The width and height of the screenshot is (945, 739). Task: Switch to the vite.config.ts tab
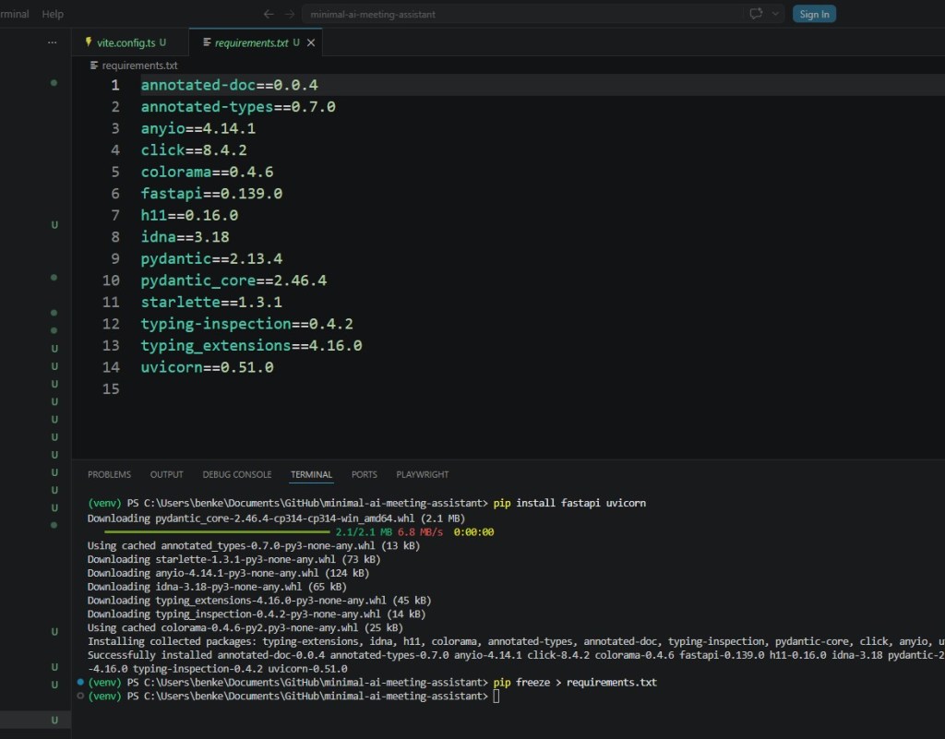126,42
